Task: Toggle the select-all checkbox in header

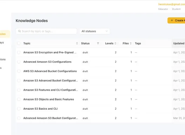Action: (x=19, y=43)
